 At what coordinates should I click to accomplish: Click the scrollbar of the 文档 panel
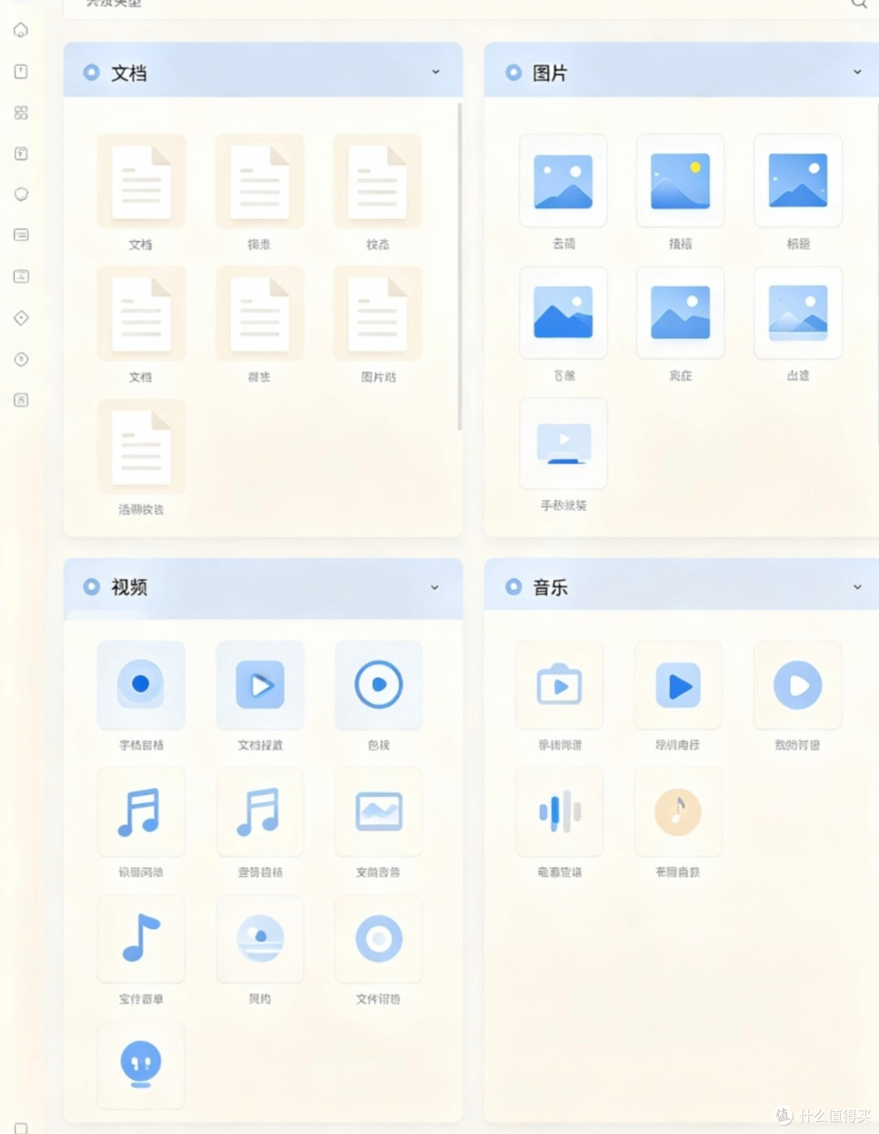coord(459,266)
